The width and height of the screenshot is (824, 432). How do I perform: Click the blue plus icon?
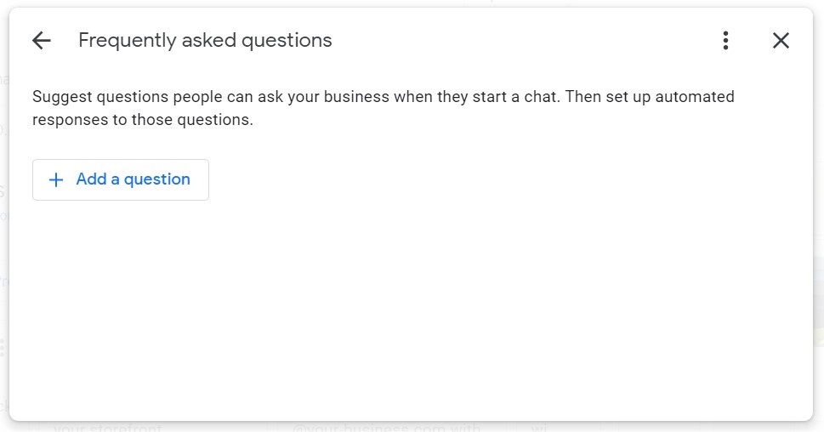[x=56, y=179]
